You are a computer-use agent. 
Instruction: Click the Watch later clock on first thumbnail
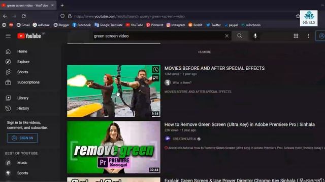tap(155, 70)
